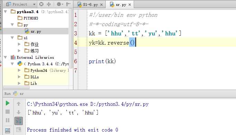The width and height of the screenshot is (236, 135).
Task: Click the console output list text
Action: (63, 113)
